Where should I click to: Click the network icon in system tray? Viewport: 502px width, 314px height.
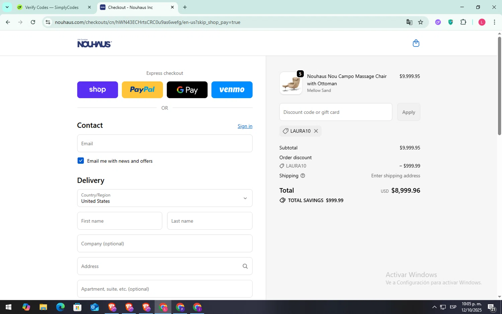[x=443, y=307]
